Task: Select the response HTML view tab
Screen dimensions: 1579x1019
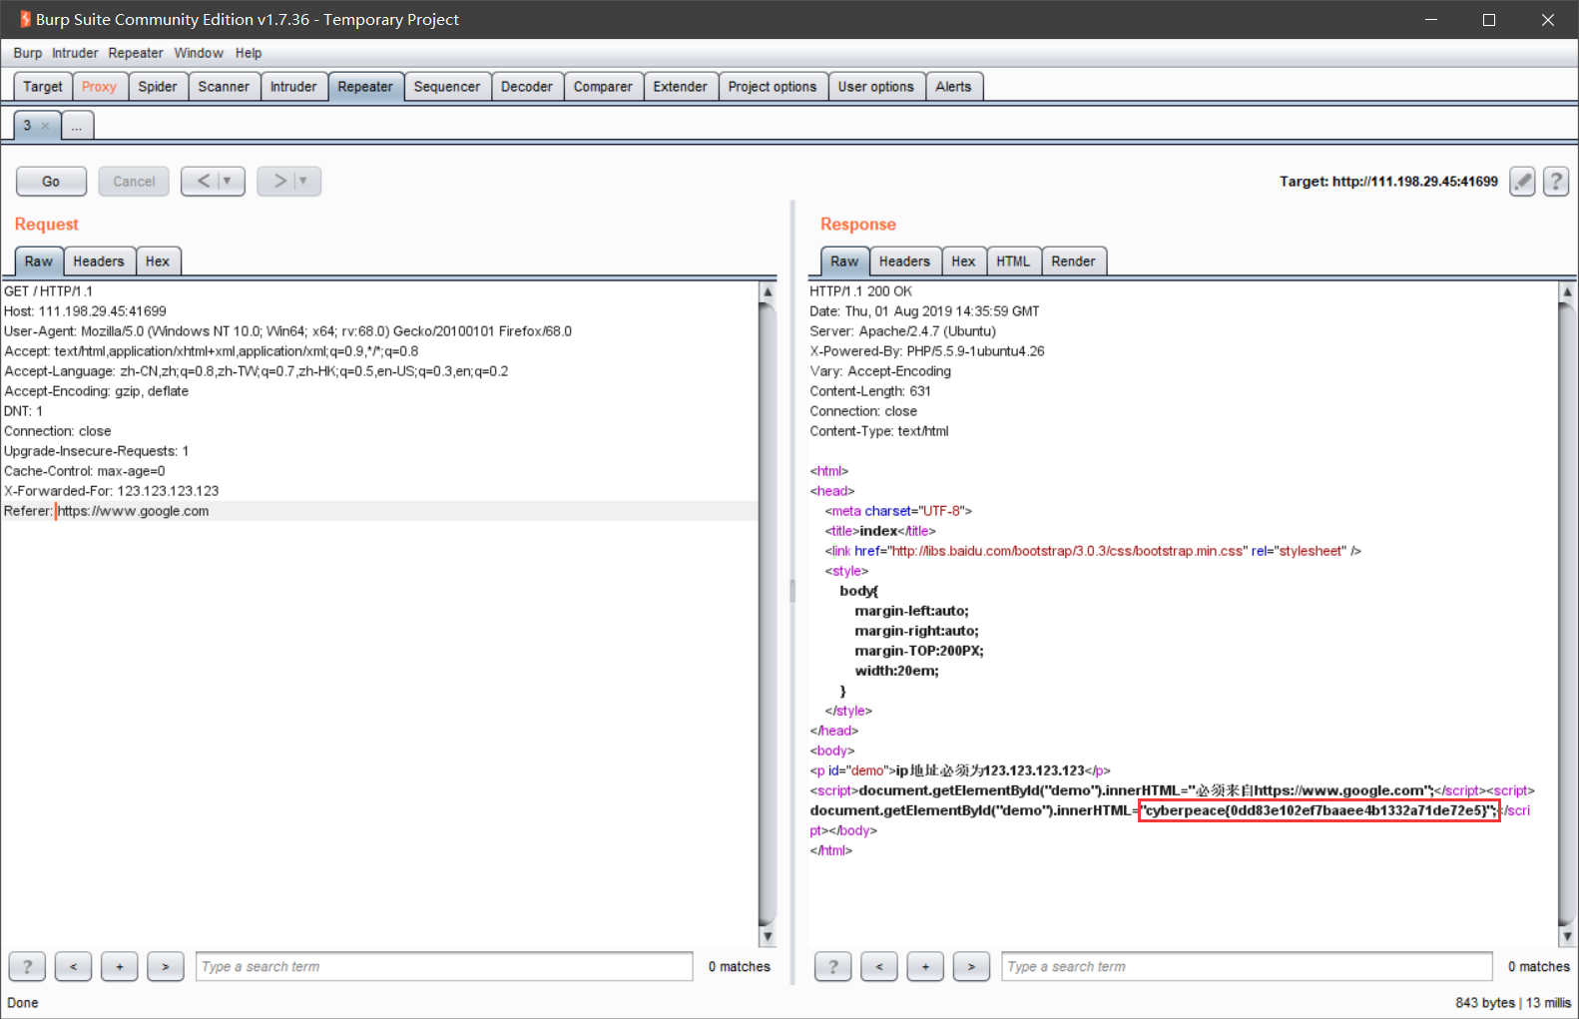Action: pos(1013,261)
